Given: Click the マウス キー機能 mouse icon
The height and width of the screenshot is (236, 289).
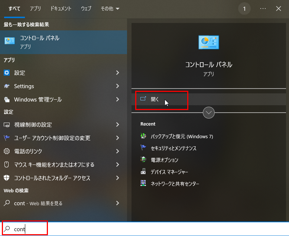Looking at the screenshot, I should click(x=7, y=164).
